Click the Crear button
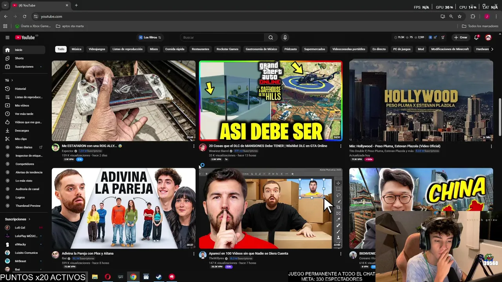This screenshot has height=282, width=502. [x=460, y=38]
